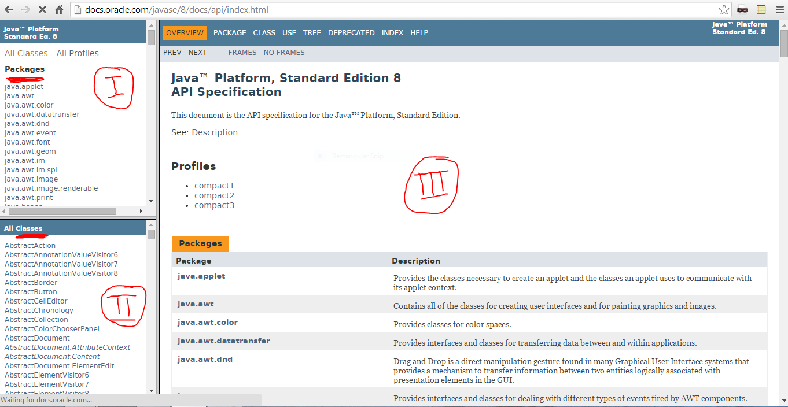Screen dimensions: 788x407
Task: Click the Description column header
Action: (416, 261)
